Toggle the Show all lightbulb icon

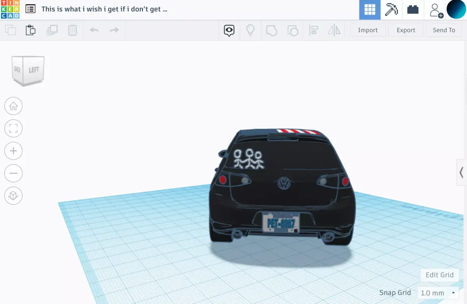250,30
